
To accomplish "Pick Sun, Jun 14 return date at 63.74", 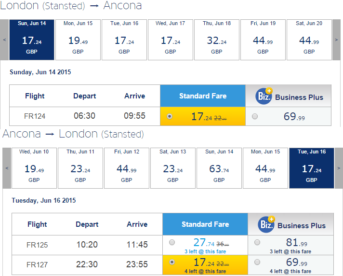I will coord(219,168).
